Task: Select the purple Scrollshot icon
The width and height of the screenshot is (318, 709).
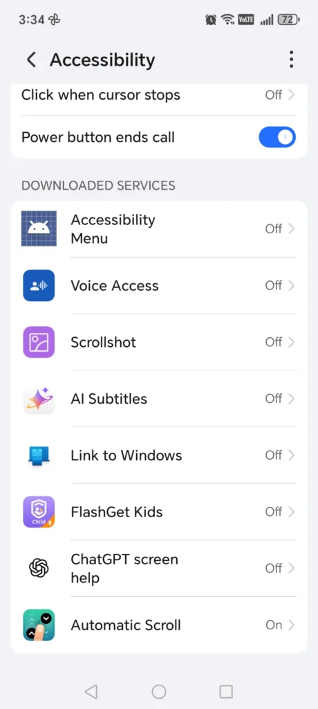Action: pos(39,342)
